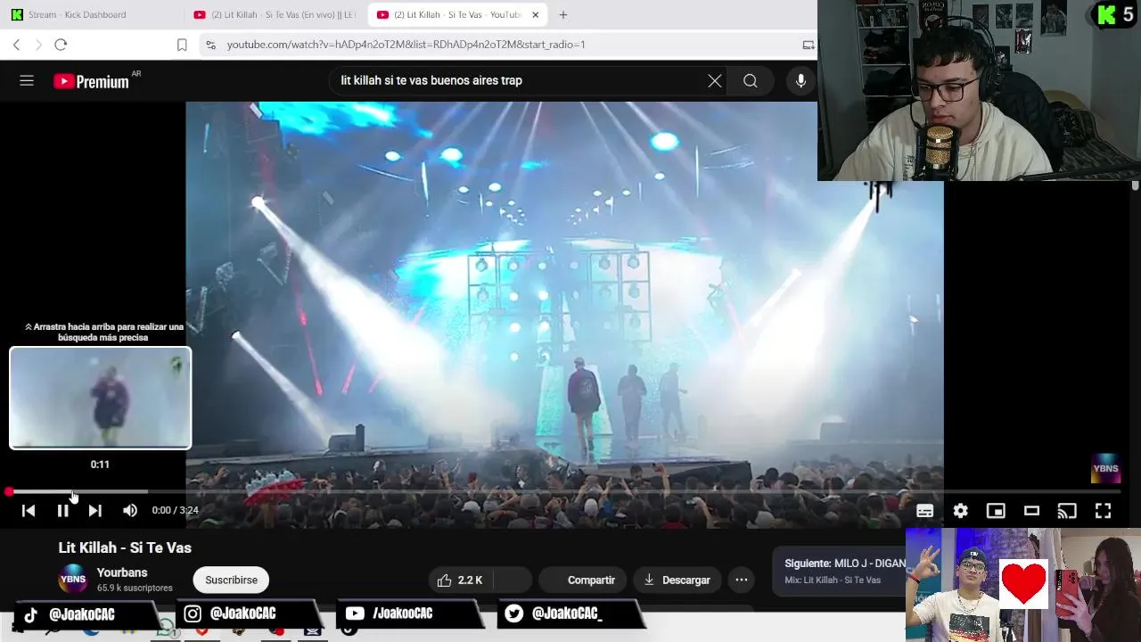
Task: Open site info icon beside URL
Action: [209, 45]
